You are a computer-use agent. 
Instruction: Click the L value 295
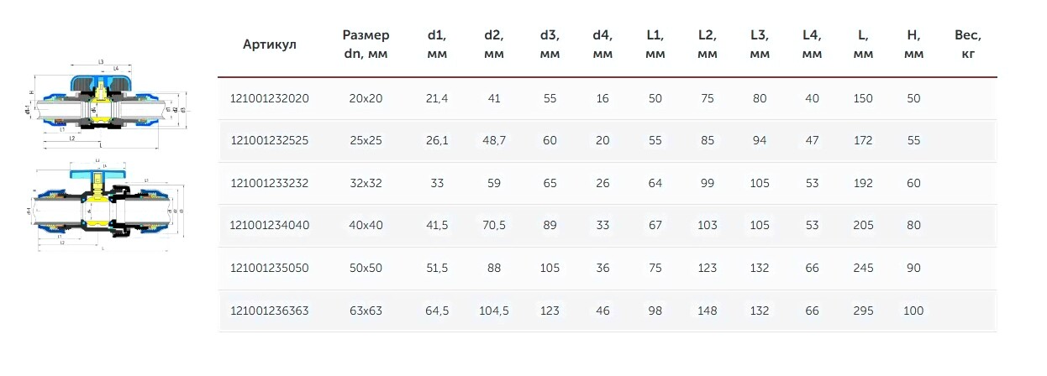[x=863, y=311]
